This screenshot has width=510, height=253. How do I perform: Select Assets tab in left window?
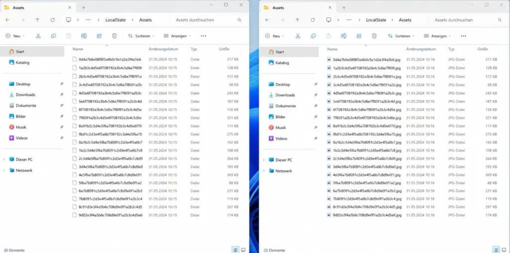38,7
